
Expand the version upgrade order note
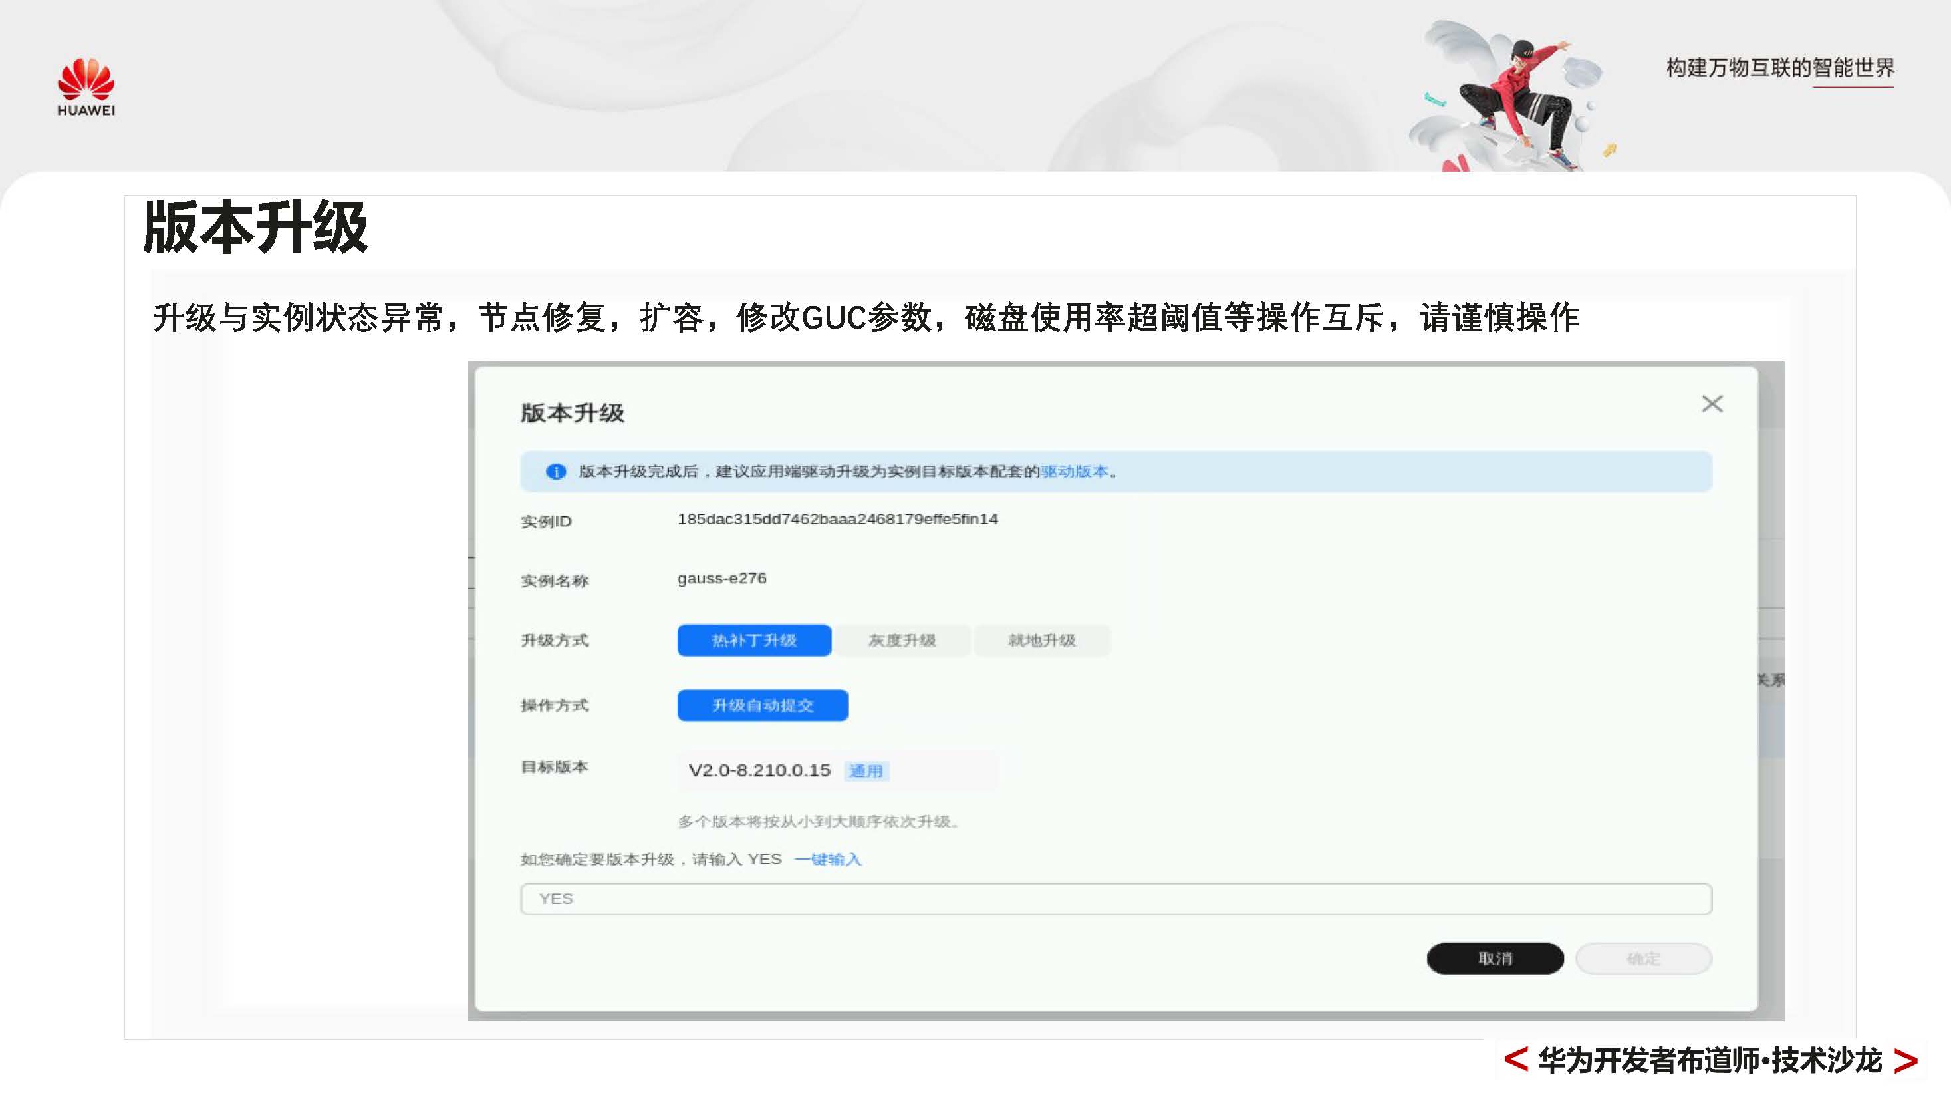coord(817,822)
